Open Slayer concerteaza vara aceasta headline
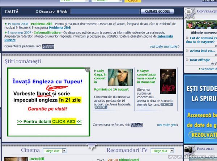Screen dimensions: 217x161 point(146,77)
